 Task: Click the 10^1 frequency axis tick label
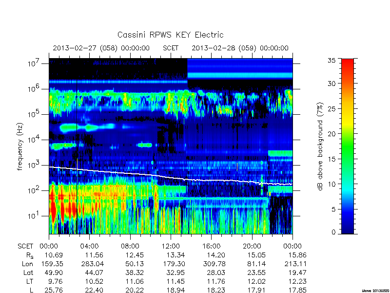pos(33,215)
